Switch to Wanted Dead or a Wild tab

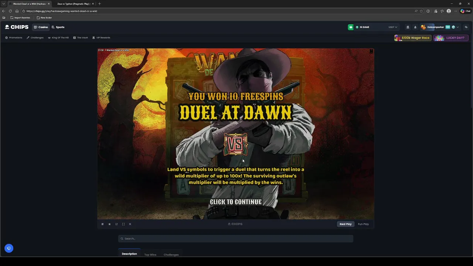pos(29,4)
